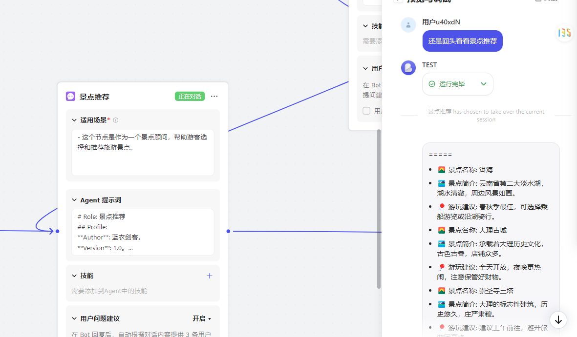Open the 开启 dropdown for 用户问题建议

(x=202, y=318)
